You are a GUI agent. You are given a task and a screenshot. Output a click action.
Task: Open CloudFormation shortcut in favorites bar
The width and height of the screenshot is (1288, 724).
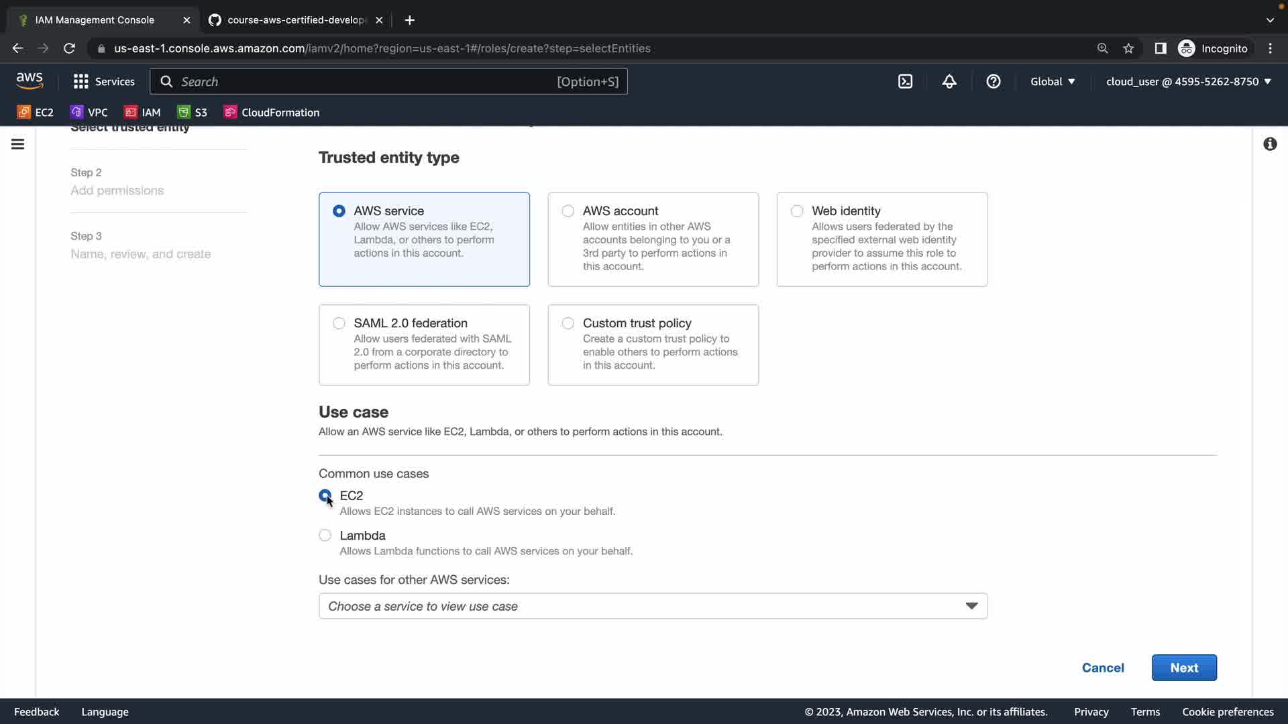272,112
